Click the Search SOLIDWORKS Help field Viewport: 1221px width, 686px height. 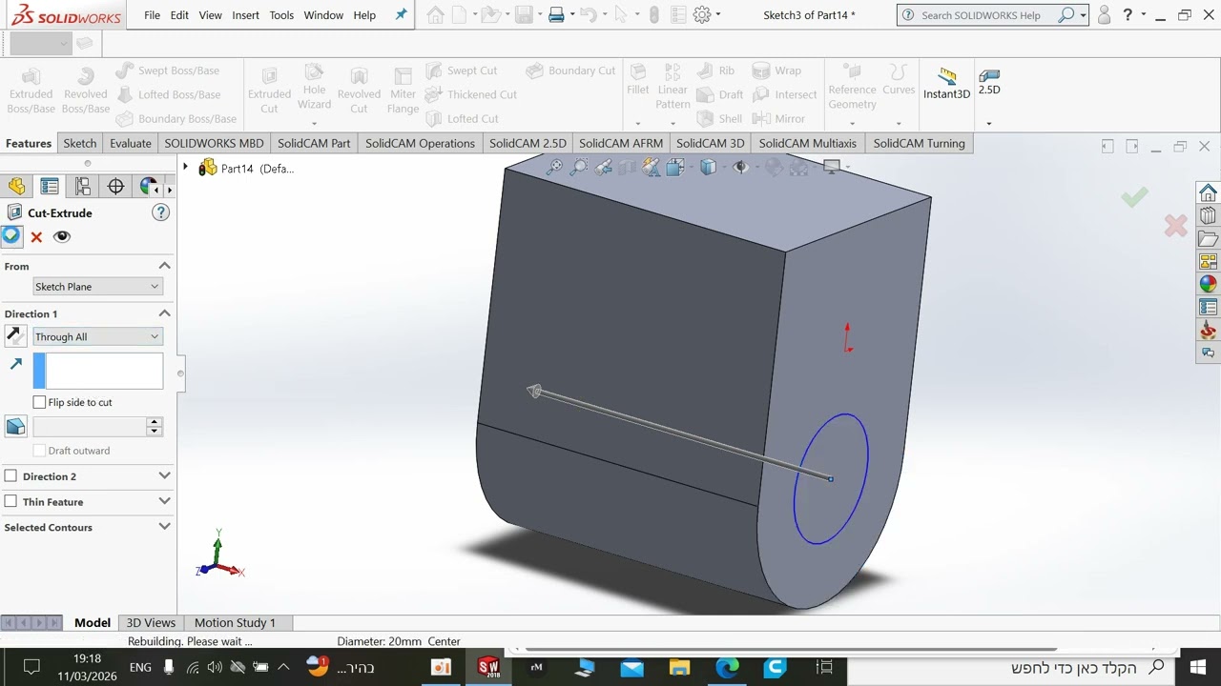(981, 15)
